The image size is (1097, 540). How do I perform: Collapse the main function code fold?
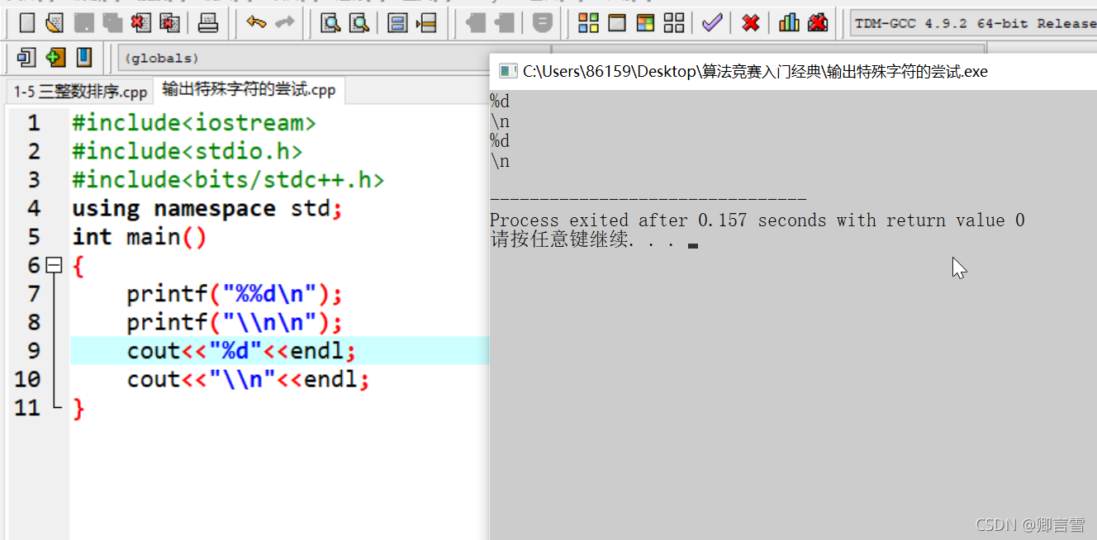click(54, 266)
